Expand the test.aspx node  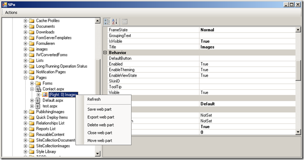(x=32, y=106)
